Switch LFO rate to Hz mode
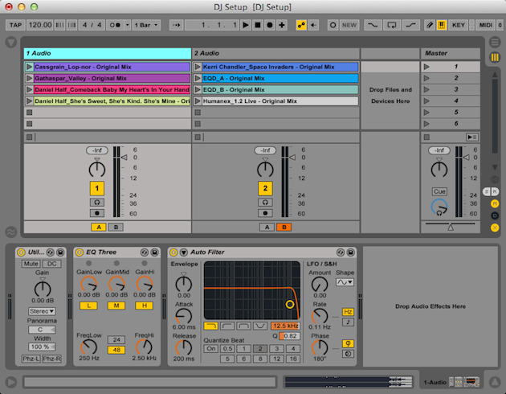The image size is (506, 394). [x=348, y=312]
